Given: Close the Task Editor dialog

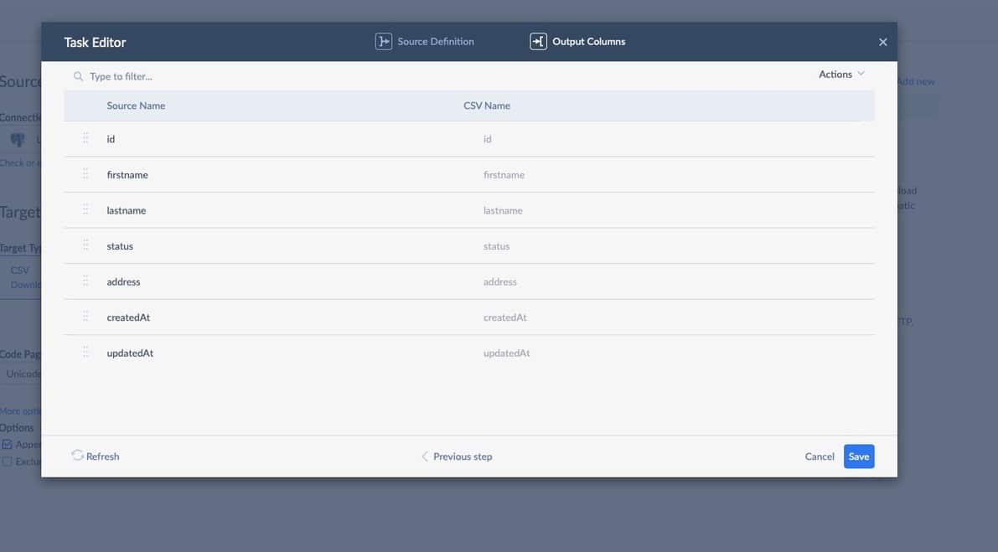Looking at the screenshot, I should coord(882,42).
